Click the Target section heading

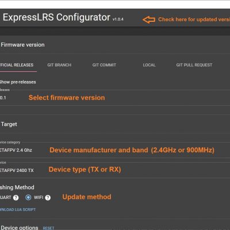point(9,124)
